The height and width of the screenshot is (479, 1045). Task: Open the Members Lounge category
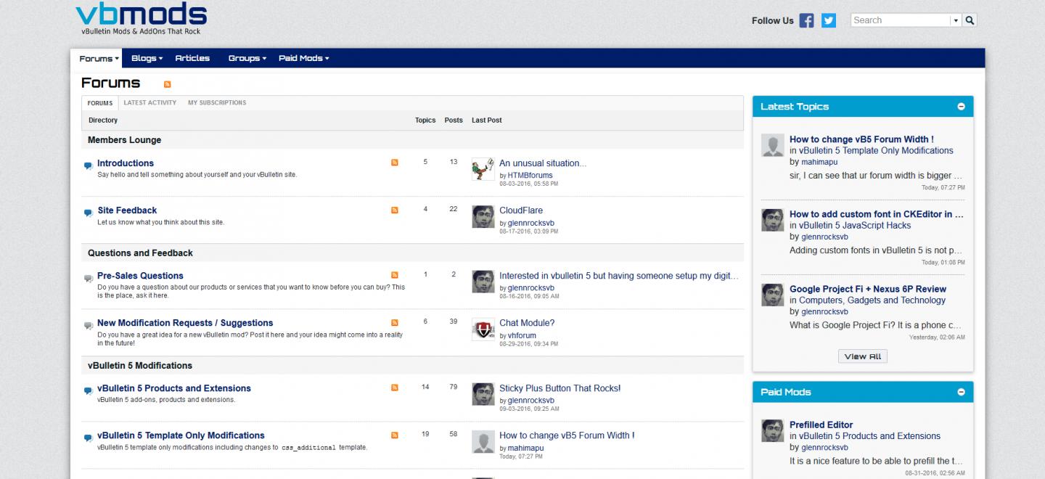point(125,140)
